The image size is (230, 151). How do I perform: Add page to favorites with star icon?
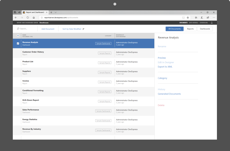coord(188,18)
